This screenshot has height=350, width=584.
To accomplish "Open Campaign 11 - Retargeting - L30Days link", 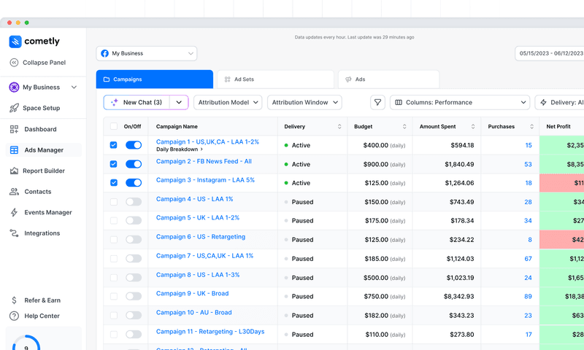I will tap(210, 331).
